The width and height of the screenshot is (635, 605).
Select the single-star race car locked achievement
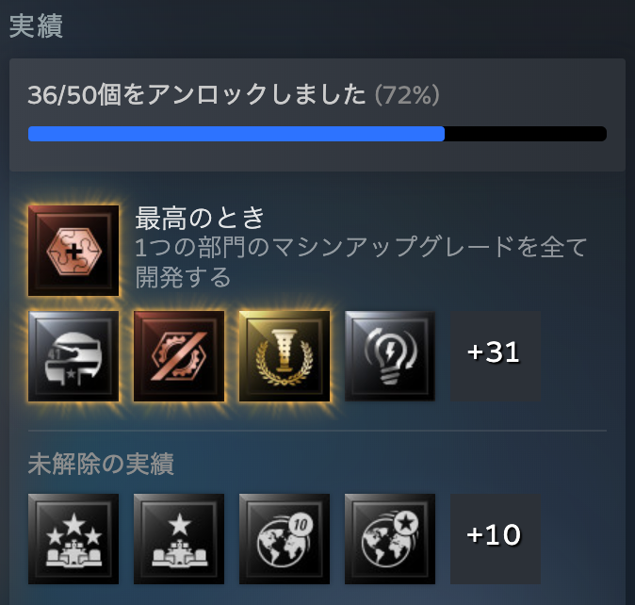(x=179, y=539)
